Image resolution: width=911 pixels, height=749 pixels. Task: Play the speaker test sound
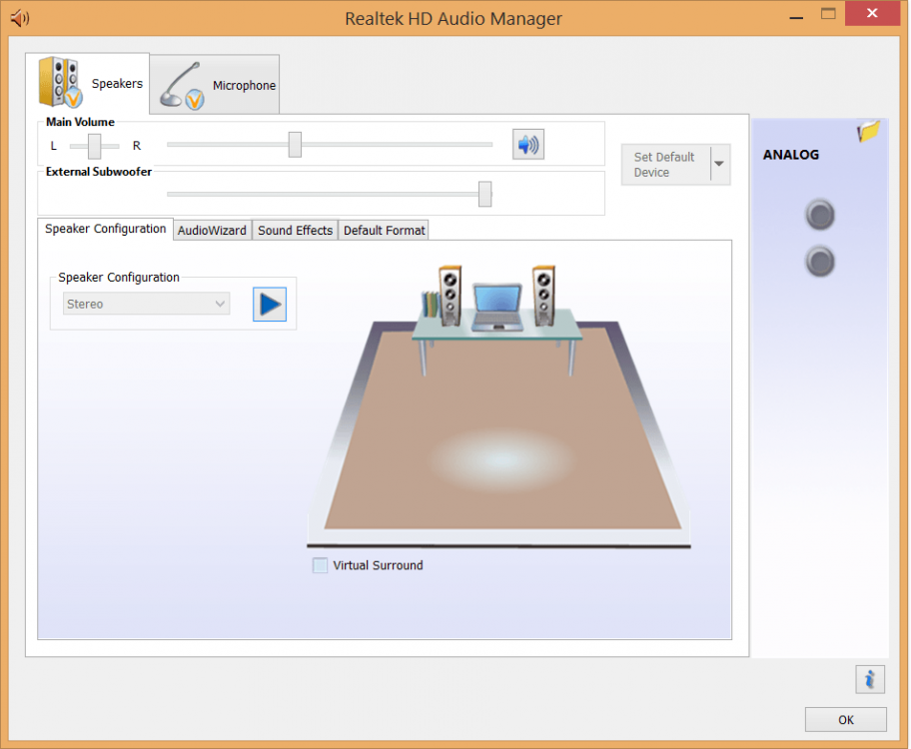click(x=270, y=304)
